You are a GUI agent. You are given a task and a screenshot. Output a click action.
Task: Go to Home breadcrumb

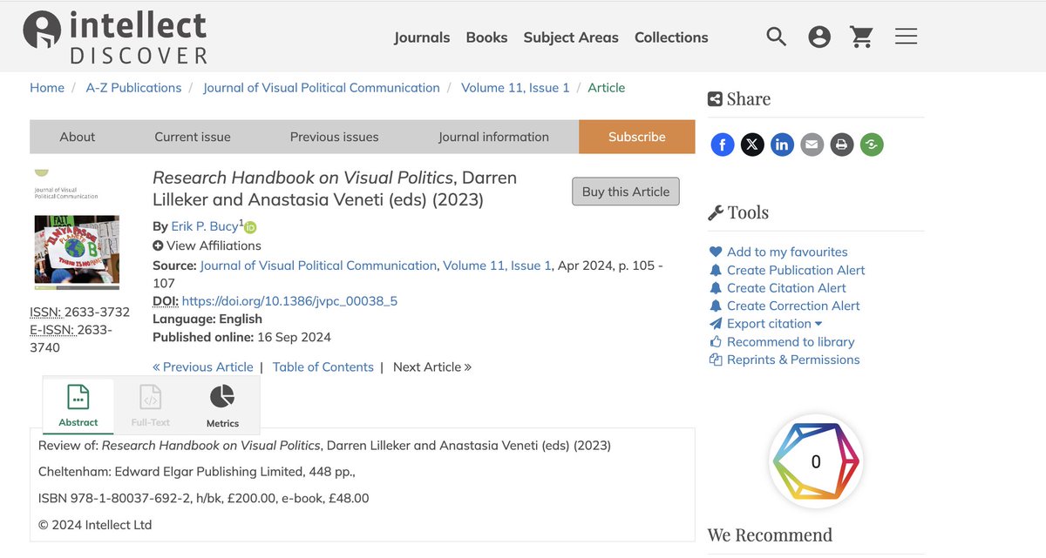point(47,88)
